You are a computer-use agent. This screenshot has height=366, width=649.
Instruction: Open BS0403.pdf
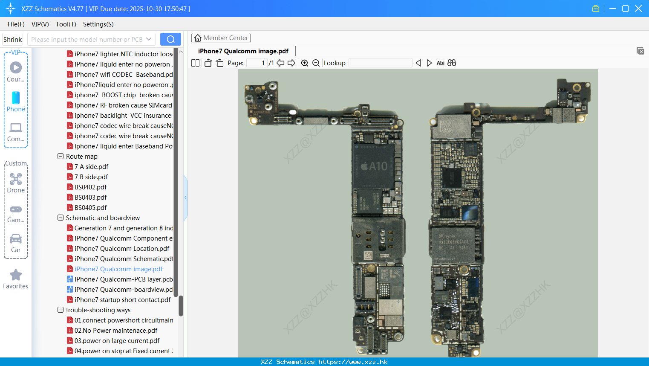click(x=90, y=197)
